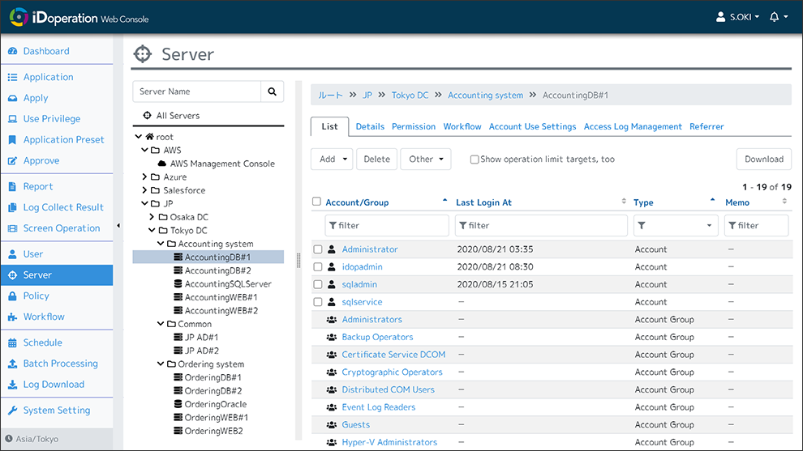The image size is (803, 451).
Task: Open the Access Log Management tab
Action: click(x=633, y=126)
